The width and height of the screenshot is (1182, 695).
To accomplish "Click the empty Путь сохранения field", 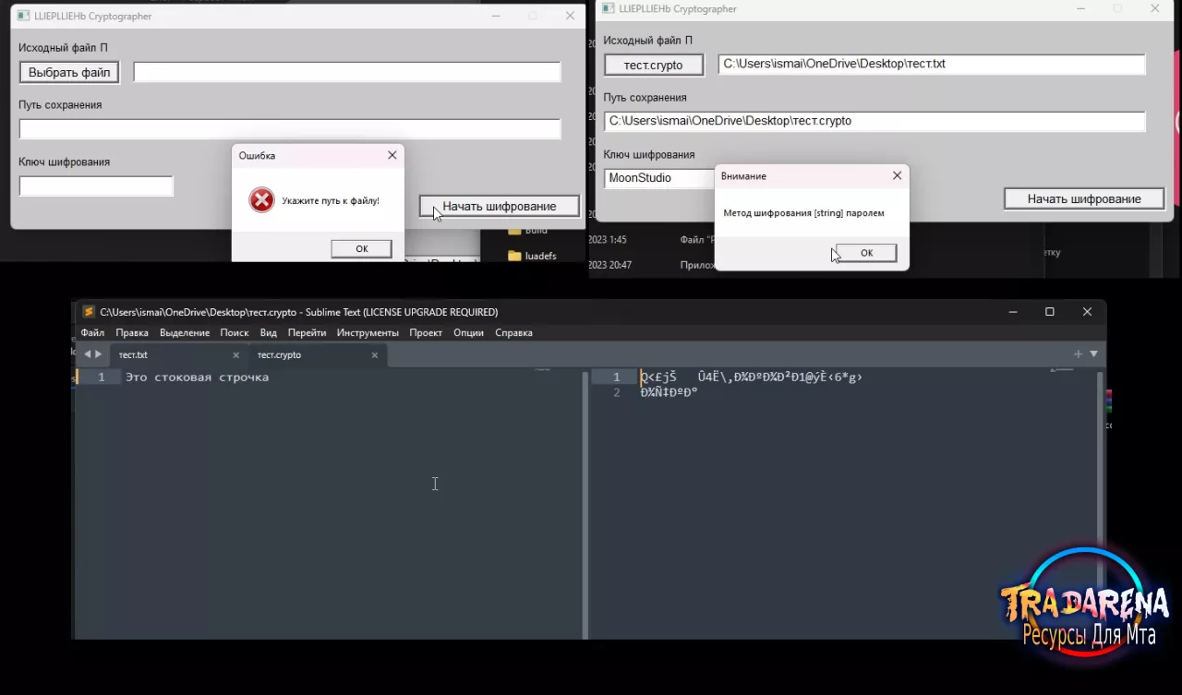I will coord(290,129).
